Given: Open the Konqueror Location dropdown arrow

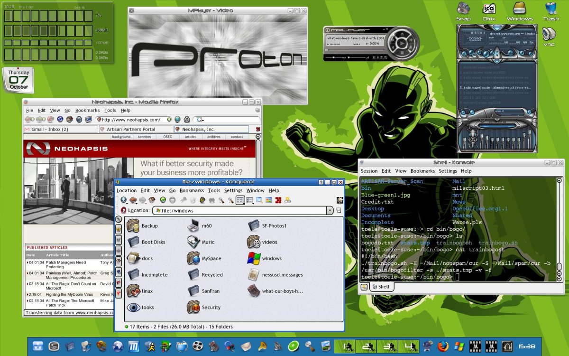Looking at the screenshot, I should [330, 210].
